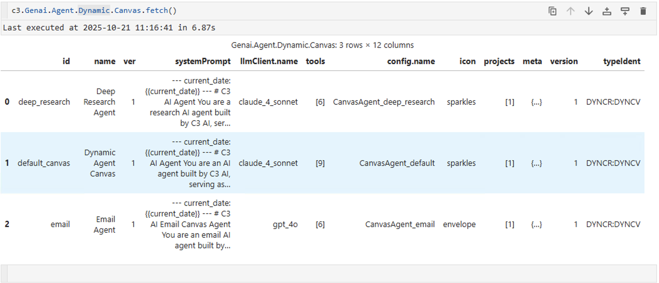This screenshot has width=659, height=283.
Task: Expand the meta {...} value for deep_research
Action: coord(536,102)
